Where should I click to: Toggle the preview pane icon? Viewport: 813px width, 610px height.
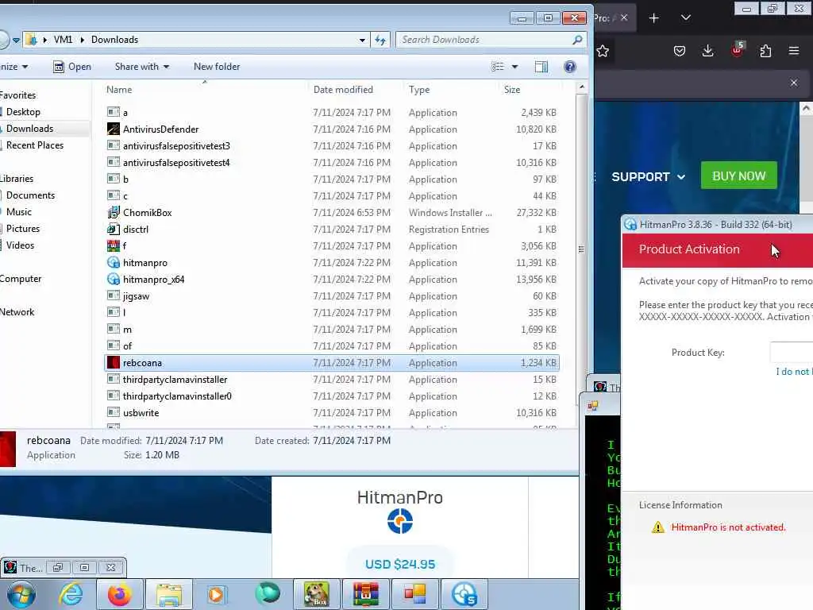(x=541, y=67)
